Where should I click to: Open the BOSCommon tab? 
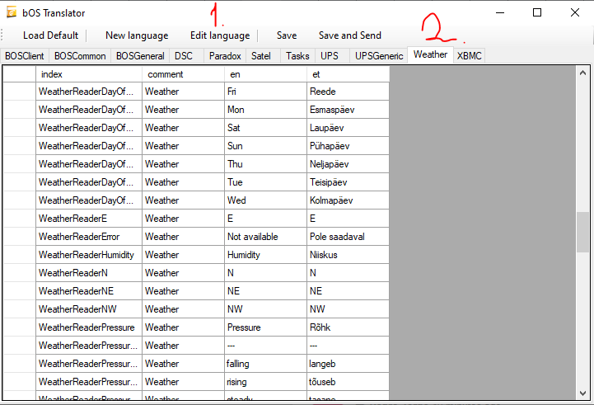coord(80,56)
